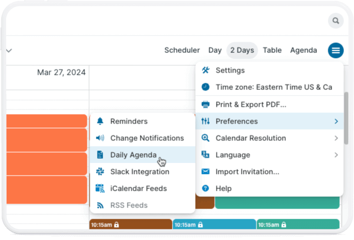Click the menu's vertical scrollbar thumb
354x240 pixels.
[346, 118]
